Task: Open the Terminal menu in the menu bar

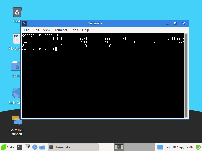Action: pyautogui.click(x=61, y=30)
